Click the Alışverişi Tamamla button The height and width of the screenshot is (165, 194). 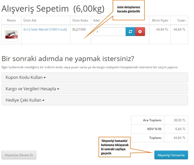pos(171,155)
